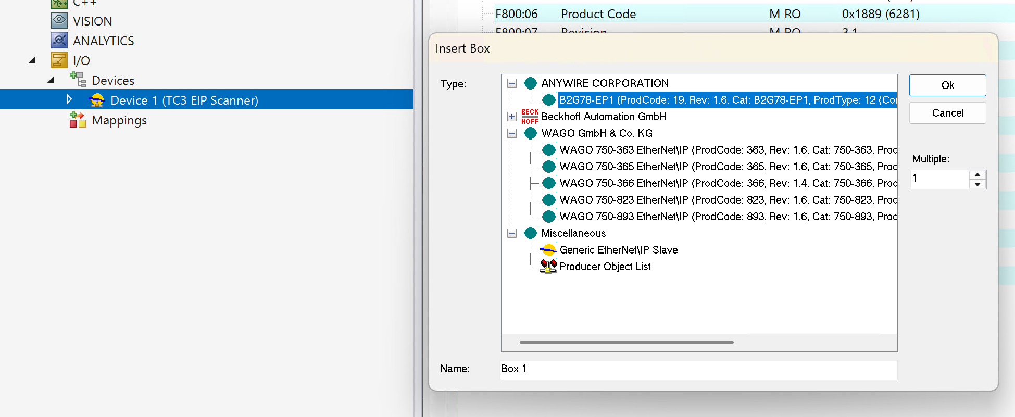Screen dimensions: 1015x417
Task: Collapse the WAGO GmbH & Co. KG group
Action: coord(512,133)
